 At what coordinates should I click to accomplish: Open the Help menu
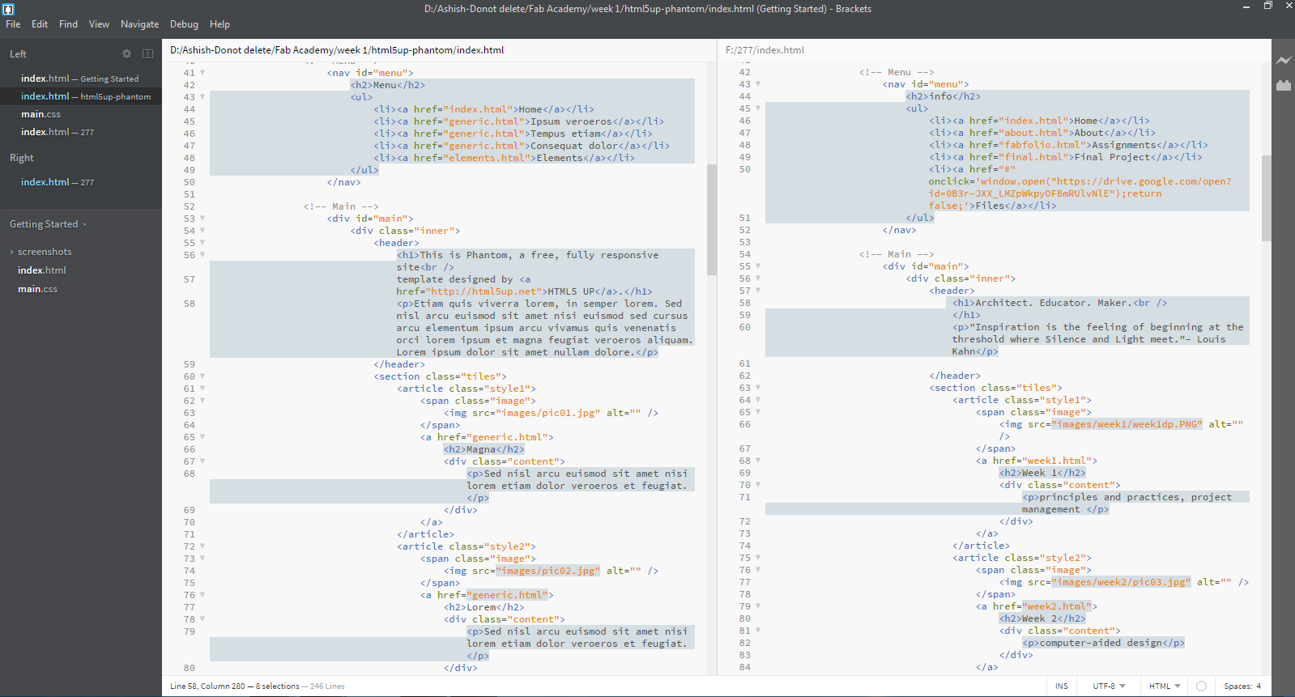(219, 24)
